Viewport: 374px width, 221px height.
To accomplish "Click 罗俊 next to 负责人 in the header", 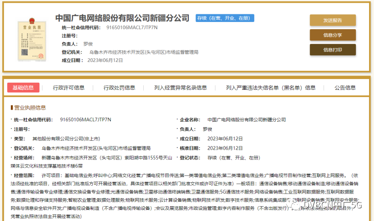I will click(88, 44).
